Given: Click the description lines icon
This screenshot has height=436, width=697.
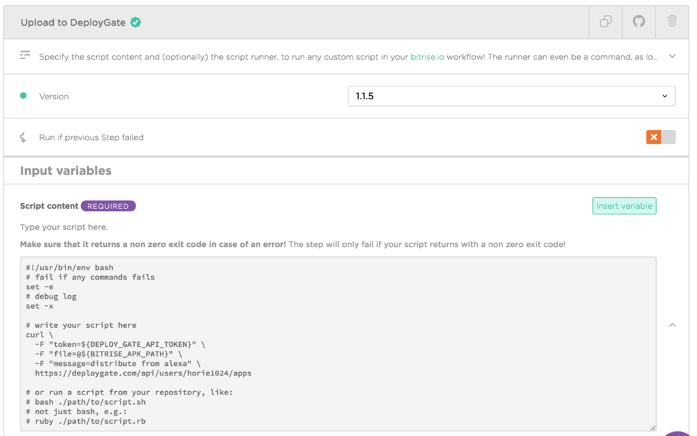Looking at the screenshot, I should tap(25, 55).
